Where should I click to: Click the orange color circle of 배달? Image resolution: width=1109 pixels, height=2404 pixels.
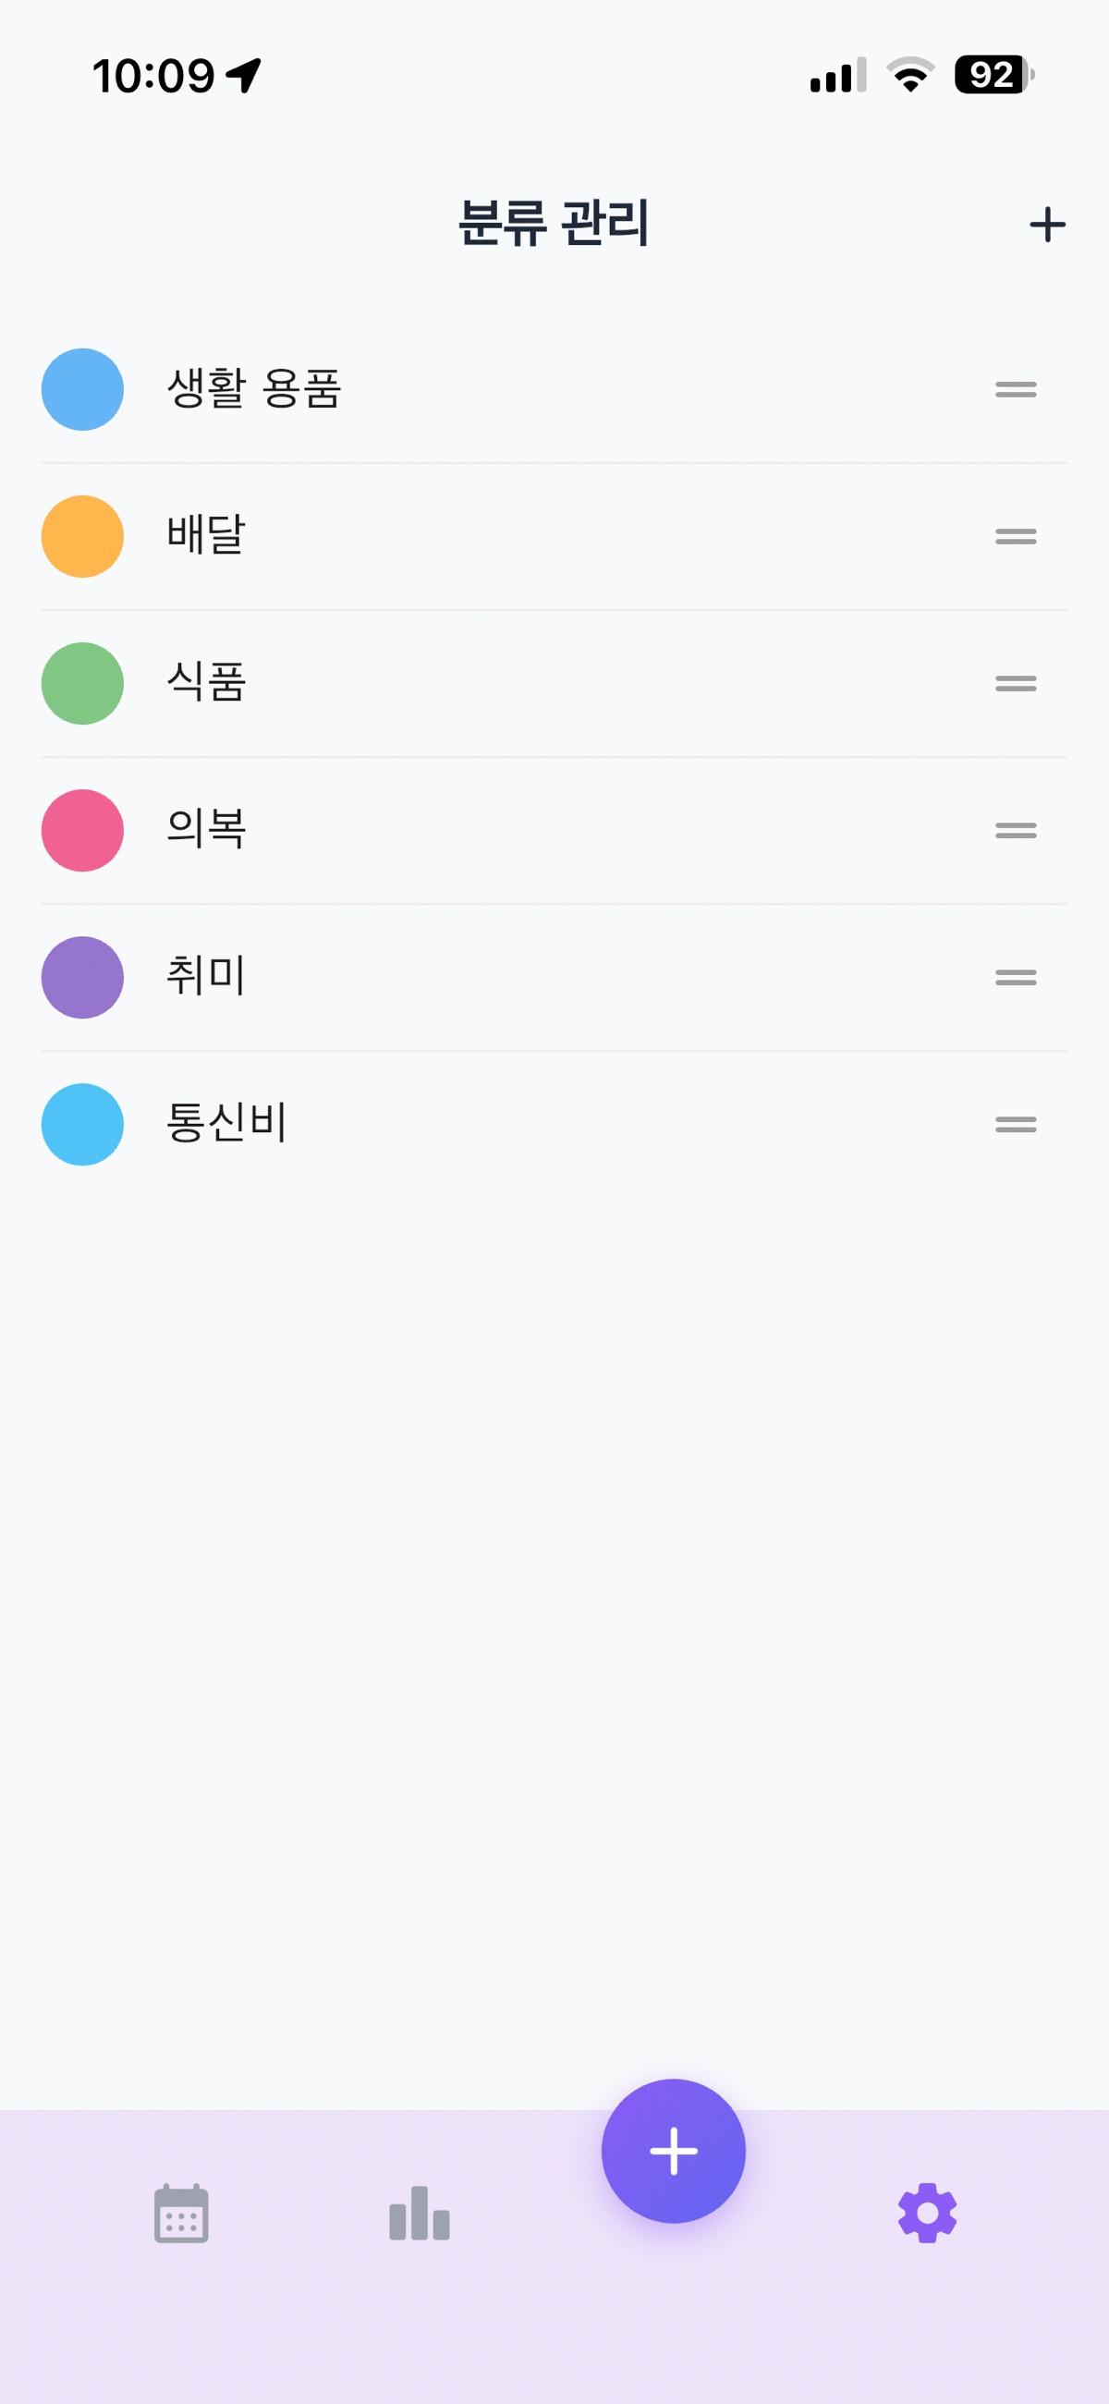coord(83,537)
